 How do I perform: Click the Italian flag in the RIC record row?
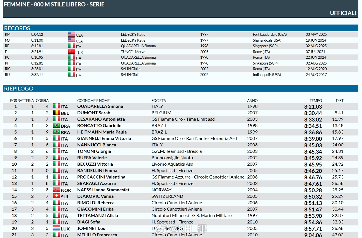72,69
